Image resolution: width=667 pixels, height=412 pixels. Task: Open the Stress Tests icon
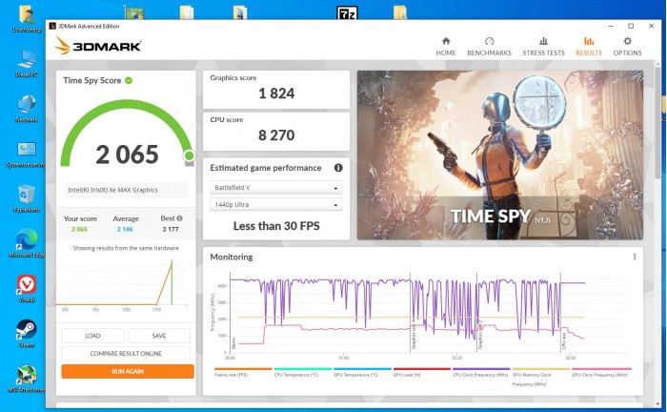[x=544, y=41]
